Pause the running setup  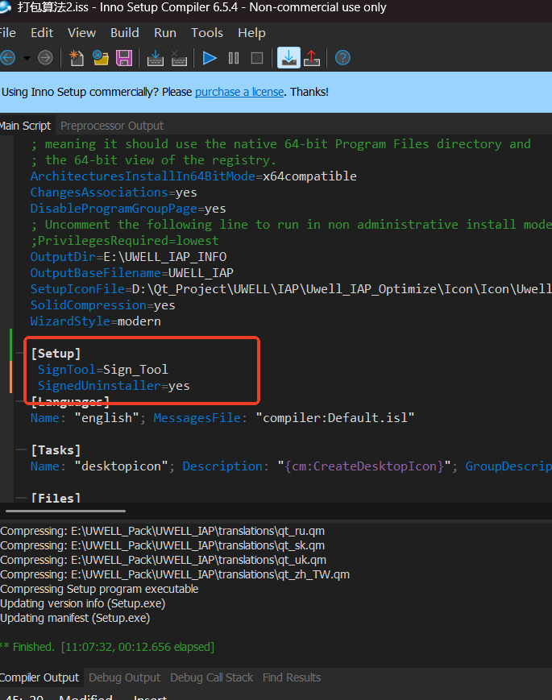point(234,58)
